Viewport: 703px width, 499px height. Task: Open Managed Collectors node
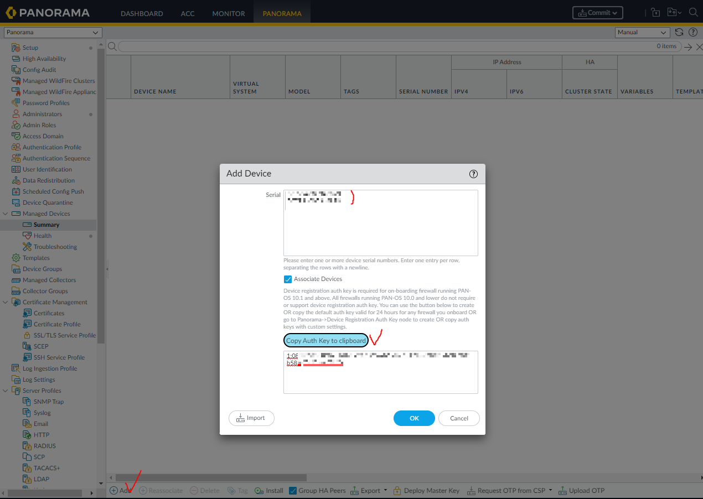click(x=49, y=280)
